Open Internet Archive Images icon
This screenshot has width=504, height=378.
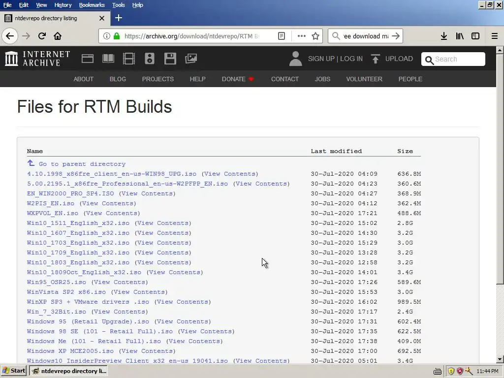pyautogui.click(x=191, y=59)
